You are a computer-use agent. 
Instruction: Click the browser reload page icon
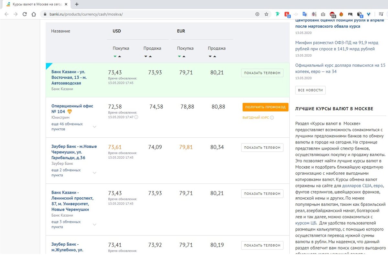(x=25, y=14)
